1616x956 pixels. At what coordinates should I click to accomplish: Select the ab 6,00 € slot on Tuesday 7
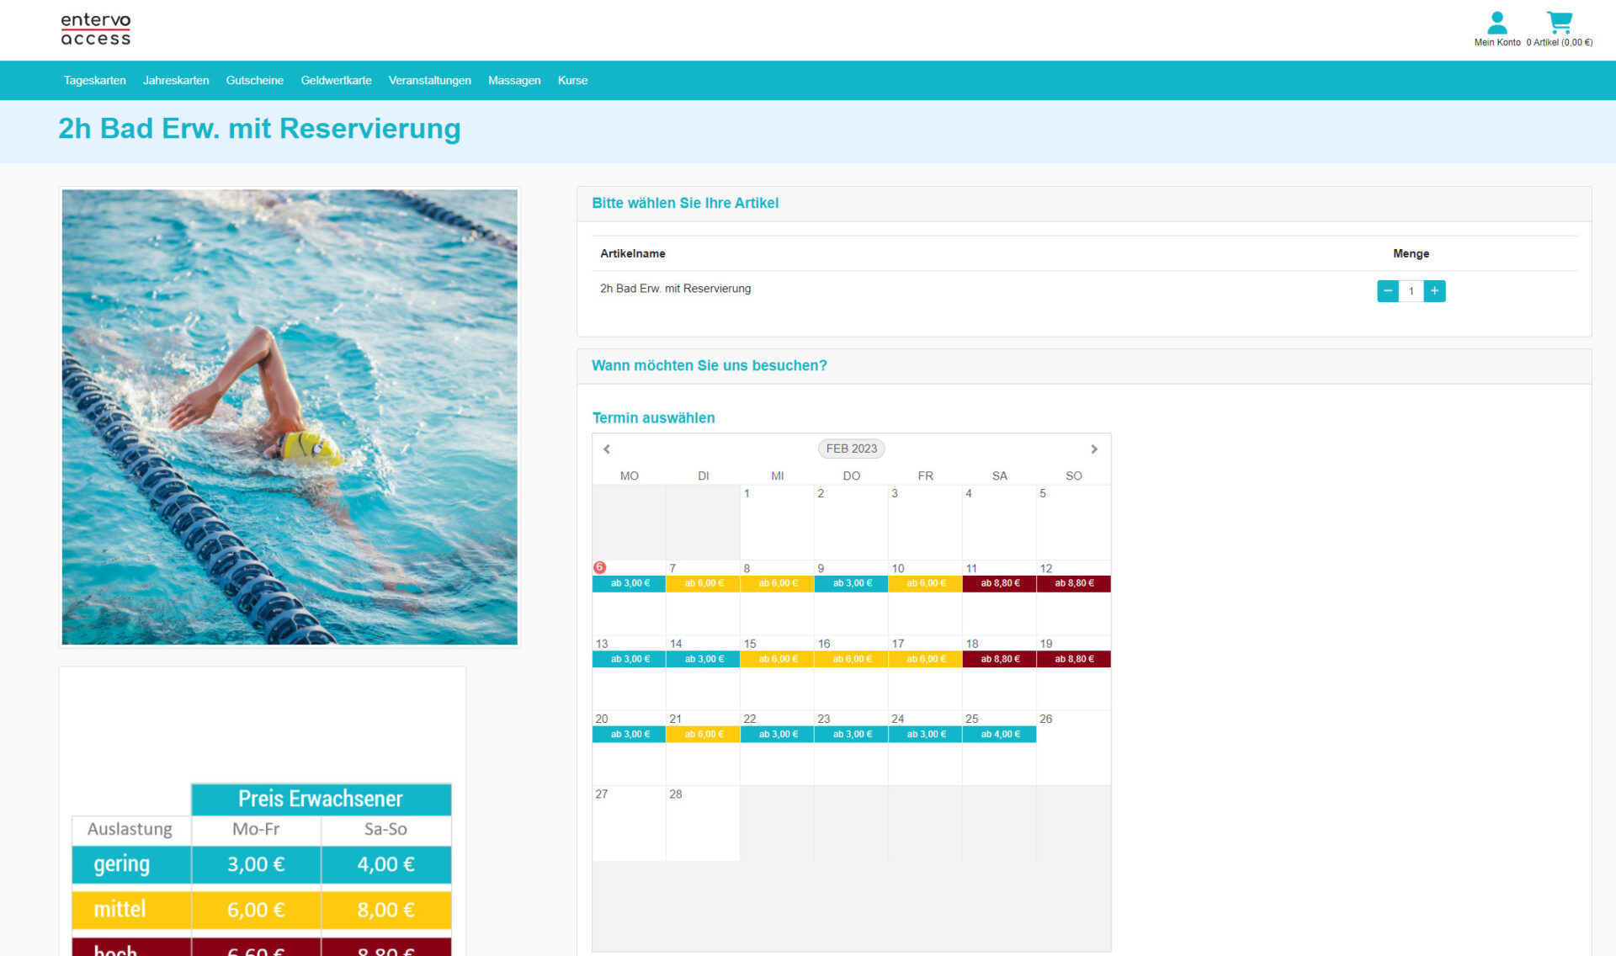pyautogui.click(x=703, y=583)
